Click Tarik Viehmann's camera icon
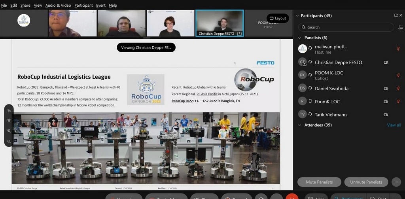The height and width of the screenshot is (199, 405). (386, 115)
